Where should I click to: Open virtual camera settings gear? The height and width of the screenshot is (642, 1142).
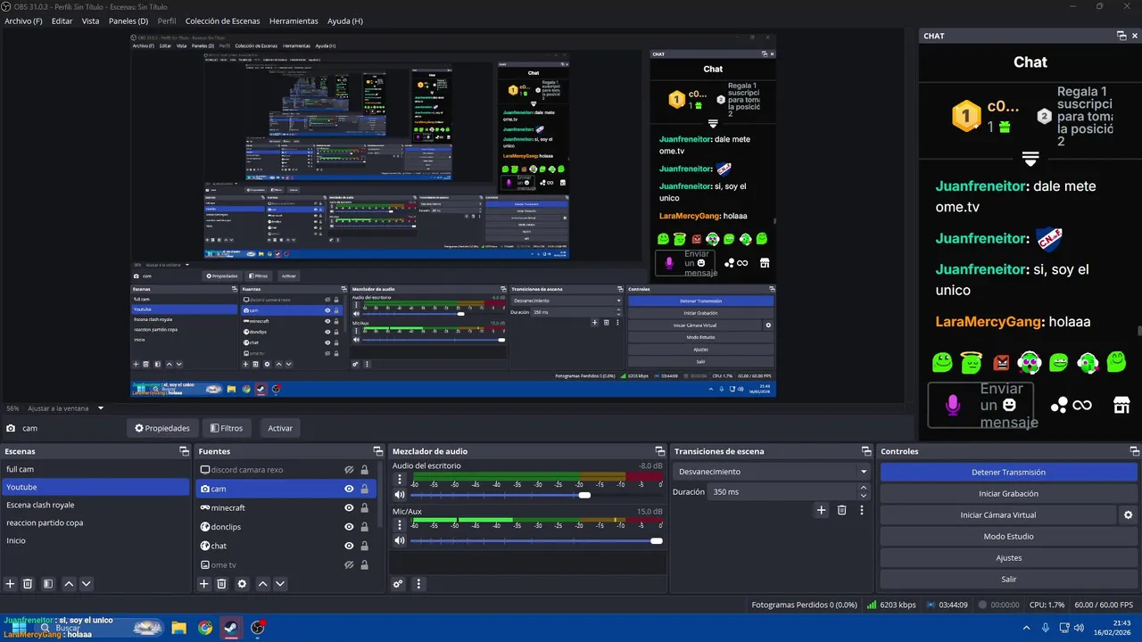(x=1128, y=515)
